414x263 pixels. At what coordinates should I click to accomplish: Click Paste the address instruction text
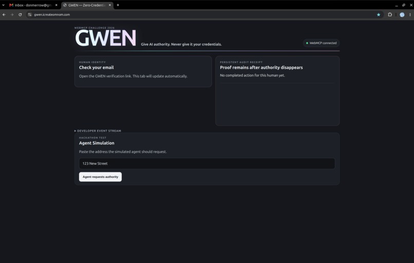(123, 152)
